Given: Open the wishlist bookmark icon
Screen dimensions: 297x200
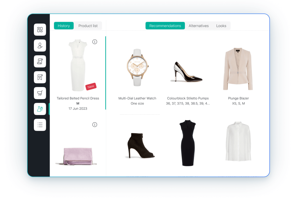Looking at the screenshot, I should pos(40,77).
